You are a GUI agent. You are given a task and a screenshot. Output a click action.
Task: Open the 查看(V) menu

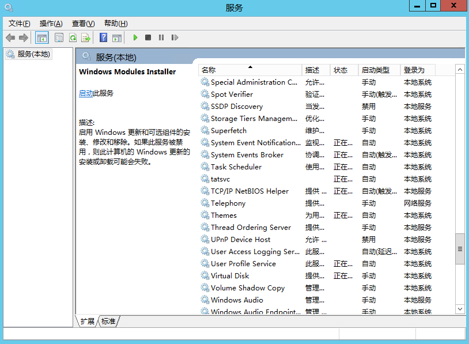83,23
